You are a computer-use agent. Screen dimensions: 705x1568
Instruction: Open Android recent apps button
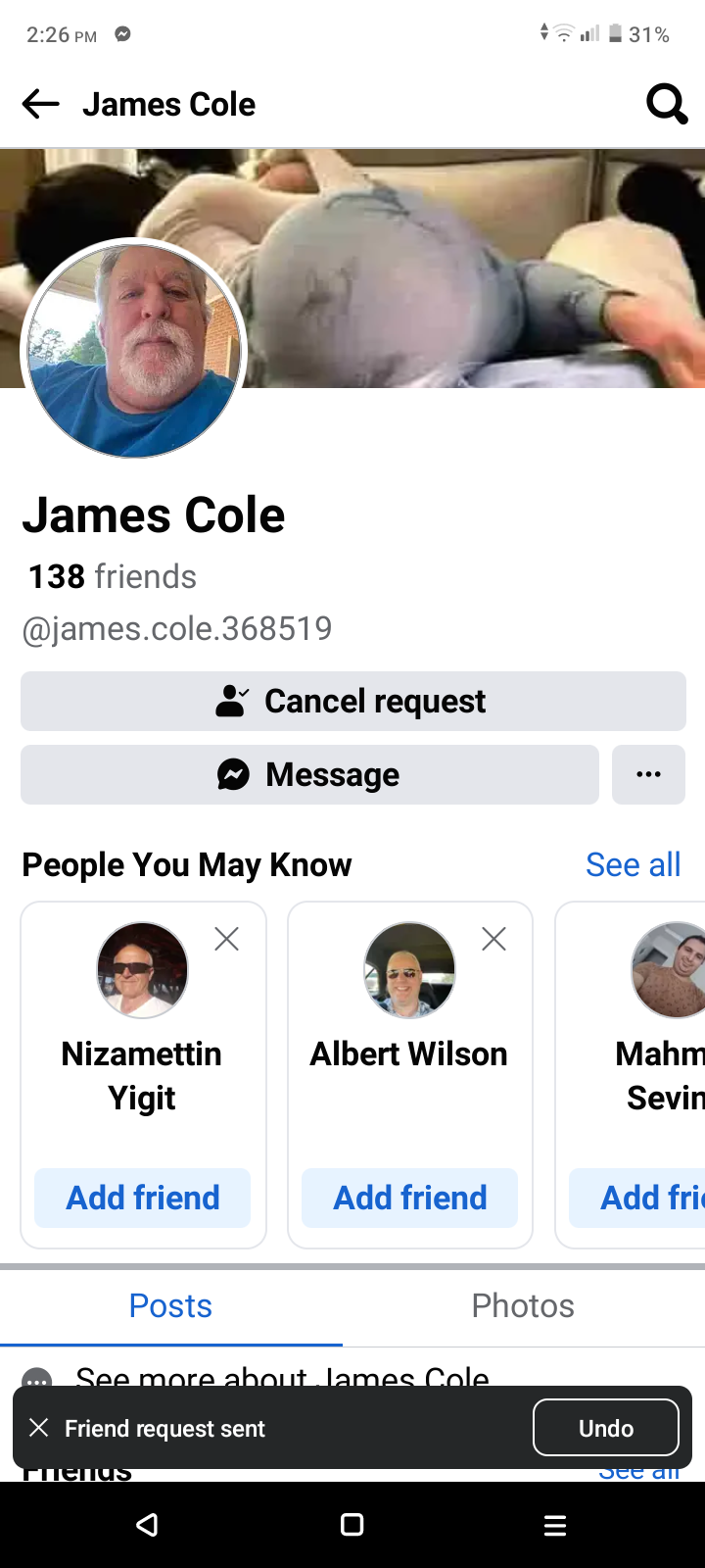pos(555,1525)
